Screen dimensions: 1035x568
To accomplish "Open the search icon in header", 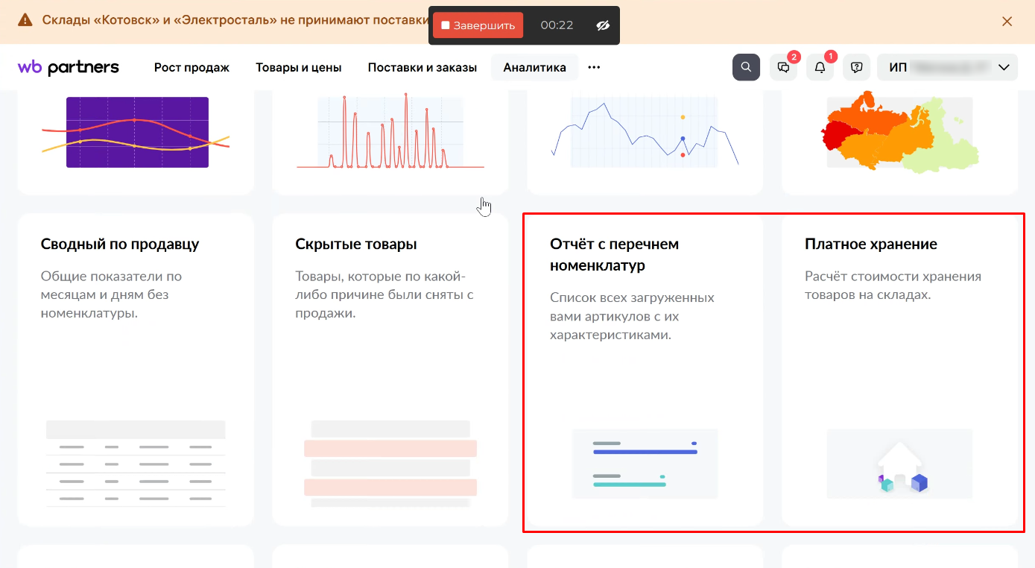I will click(x=746, y=67).
